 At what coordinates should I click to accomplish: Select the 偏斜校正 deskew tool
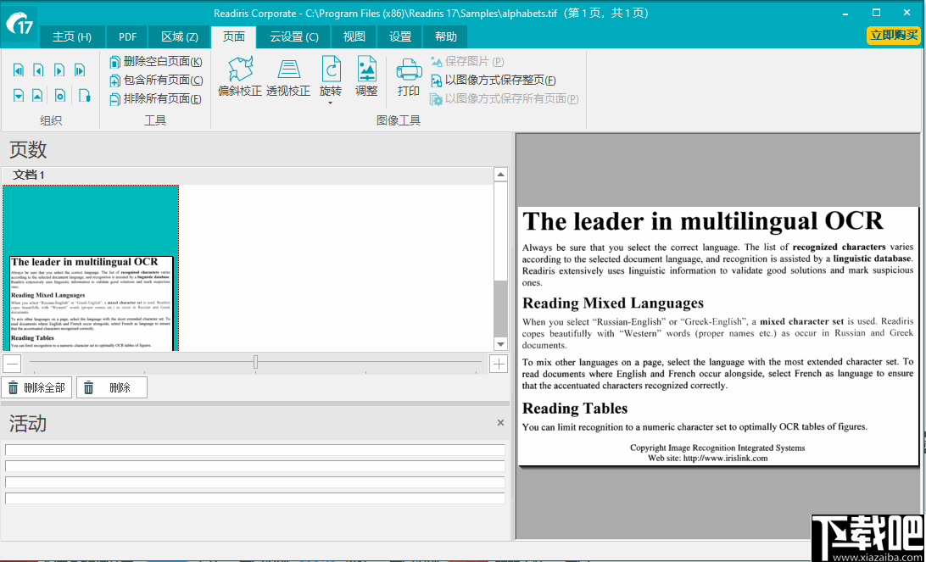point(239,78)
